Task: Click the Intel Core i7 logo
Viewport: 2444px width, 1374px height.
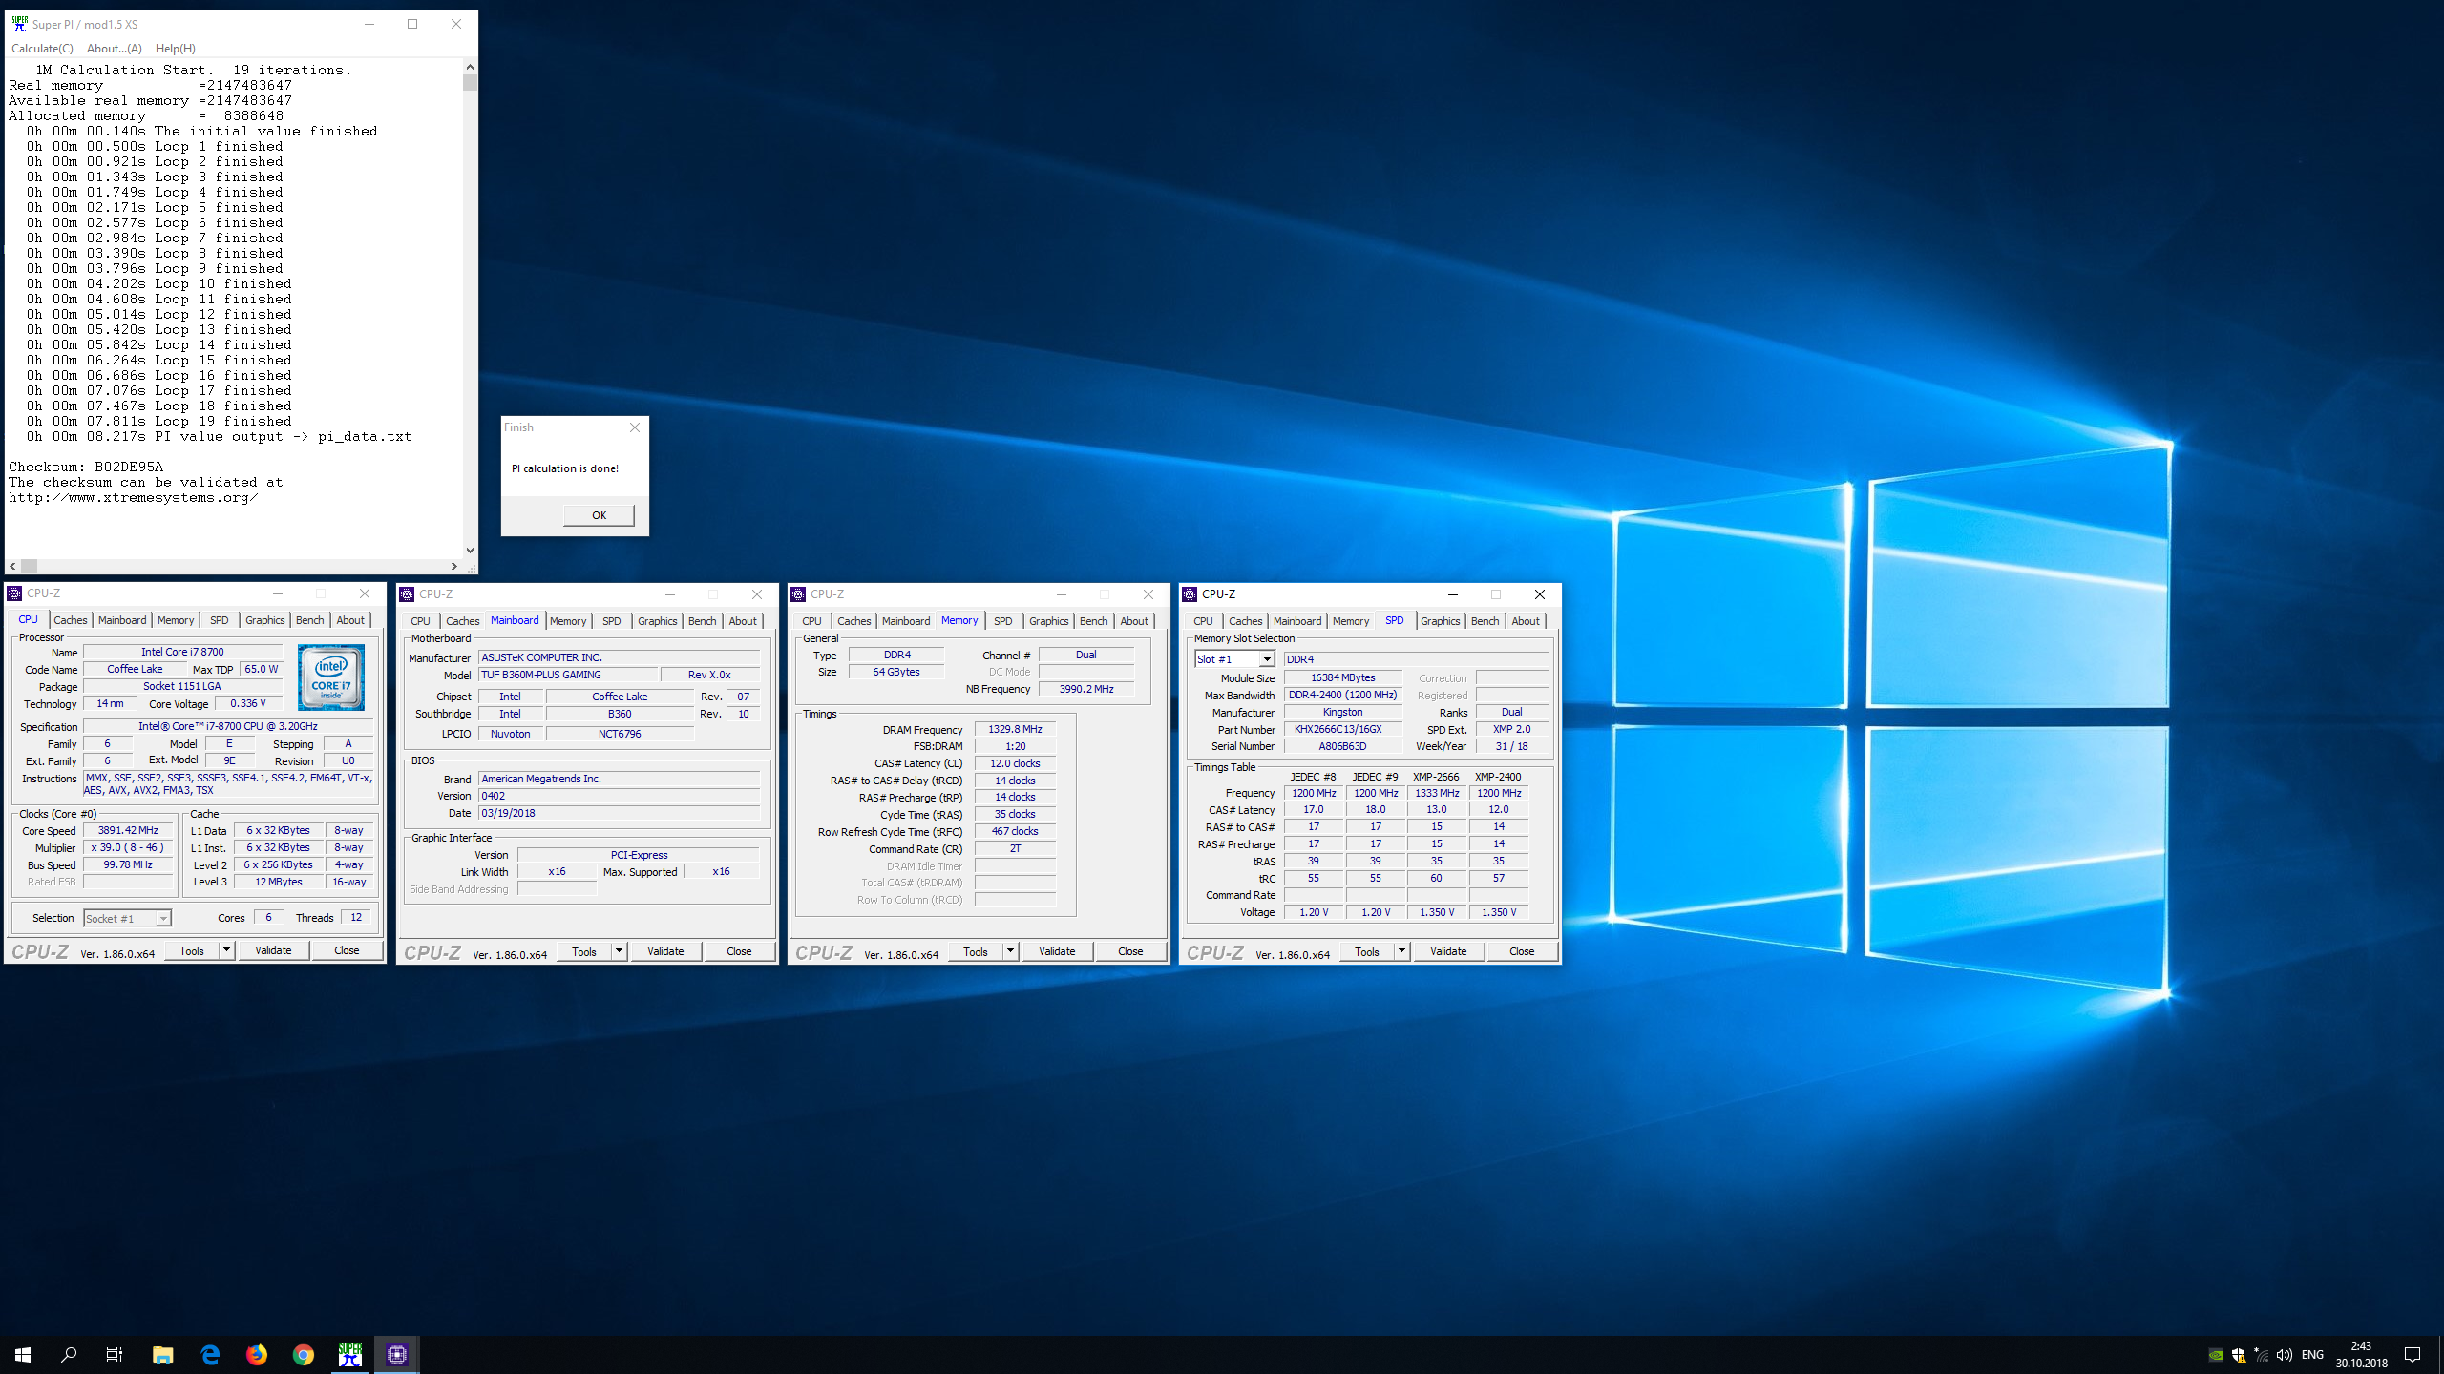Action: point(330,677)
